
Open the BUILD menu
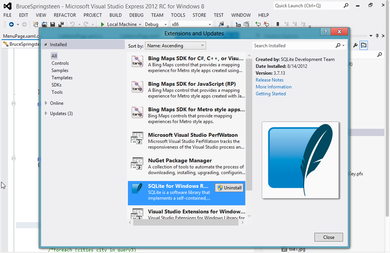click(116, 15)
